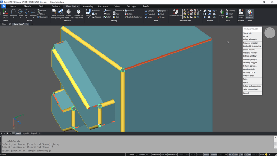This screenshot has height=156, width=277.
Task: Click the Project tool
Action: pos(42,11)
